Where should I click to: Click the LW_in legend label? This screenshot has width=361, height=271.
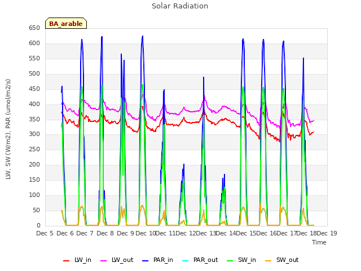pyautogui.click(x=83, y=260)
